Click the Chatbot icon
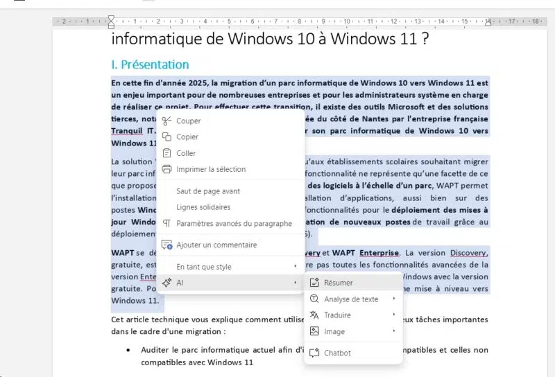Image resolution: width=555 pixels, height=377 pixels. pyautogui.click(x=314, y=353)
